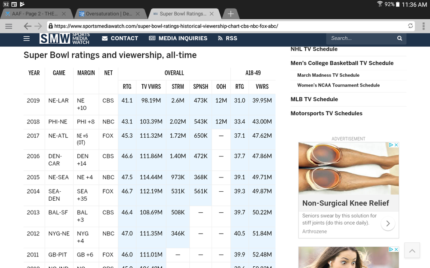
Task: Click the browser address bar URL
Action: (x=166, y=26)
